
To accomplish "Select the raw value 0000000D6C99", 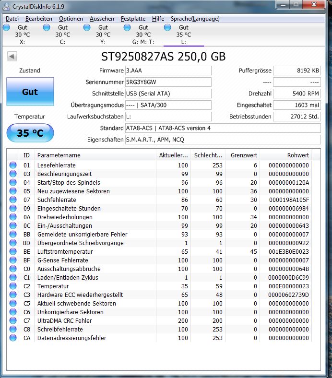I will 289,277.
